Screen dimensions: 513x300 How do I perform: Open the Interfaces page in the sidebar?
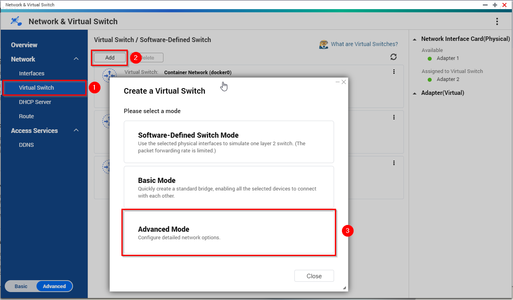(x=32, y=73)
